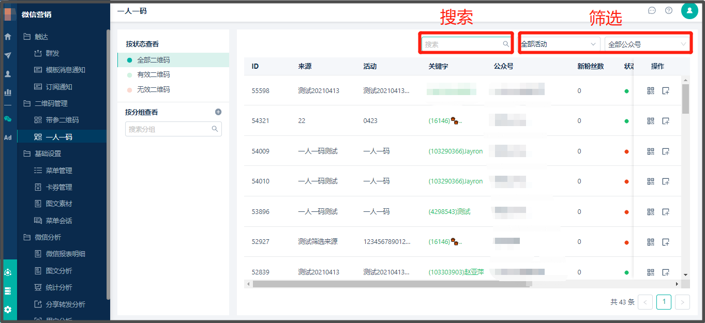Focus the 搜索分组 input field
705x323 pixels.
(173, 129)
